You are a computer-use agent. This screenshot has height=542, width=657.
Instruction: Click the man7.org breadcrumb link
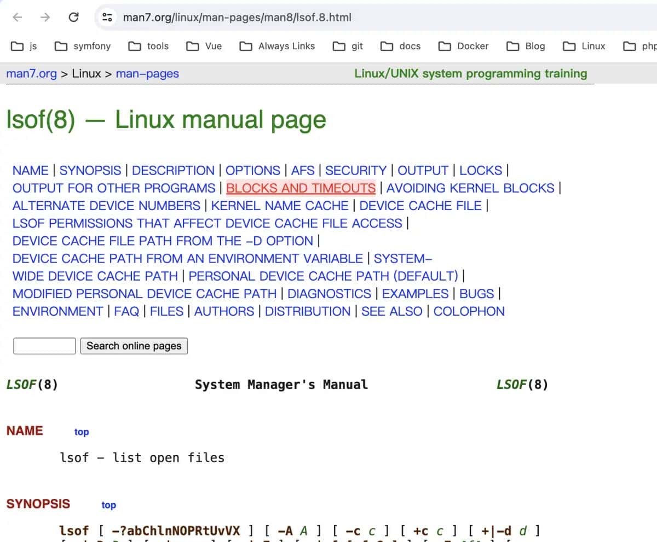[32, 73]
